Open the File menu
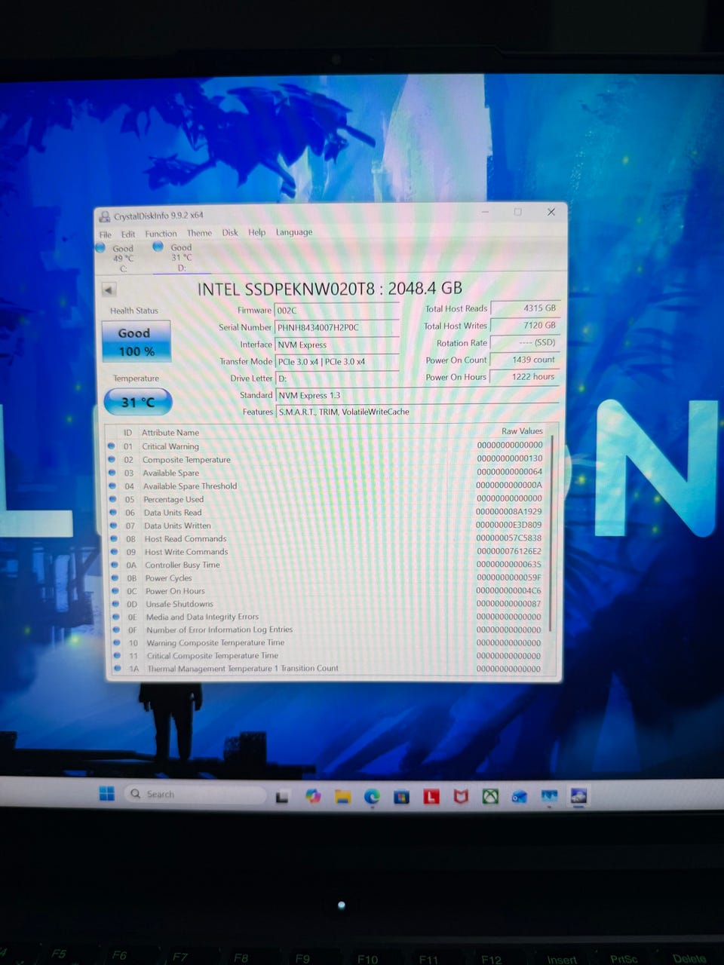Image resolution: width=724 pixels, height=965 pixels. tap(106, 234)
